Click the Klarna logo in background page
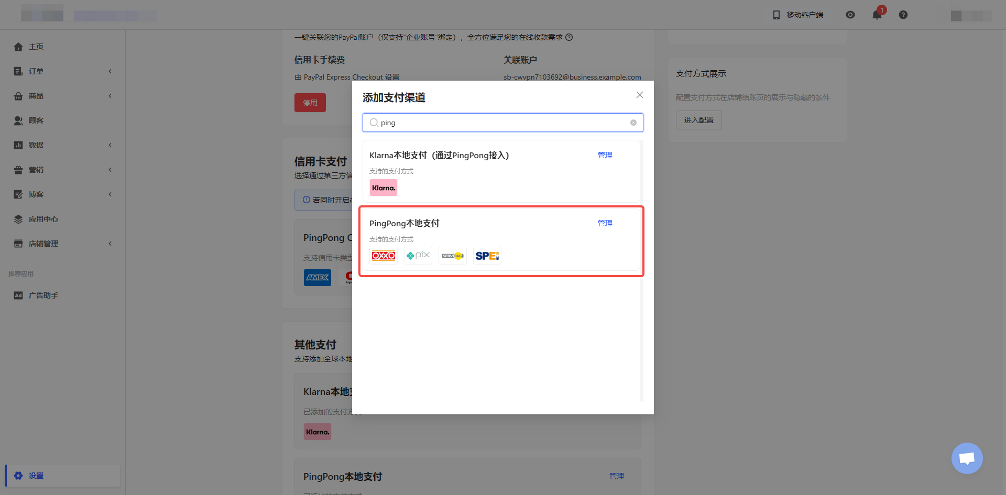 pos(318,432)
